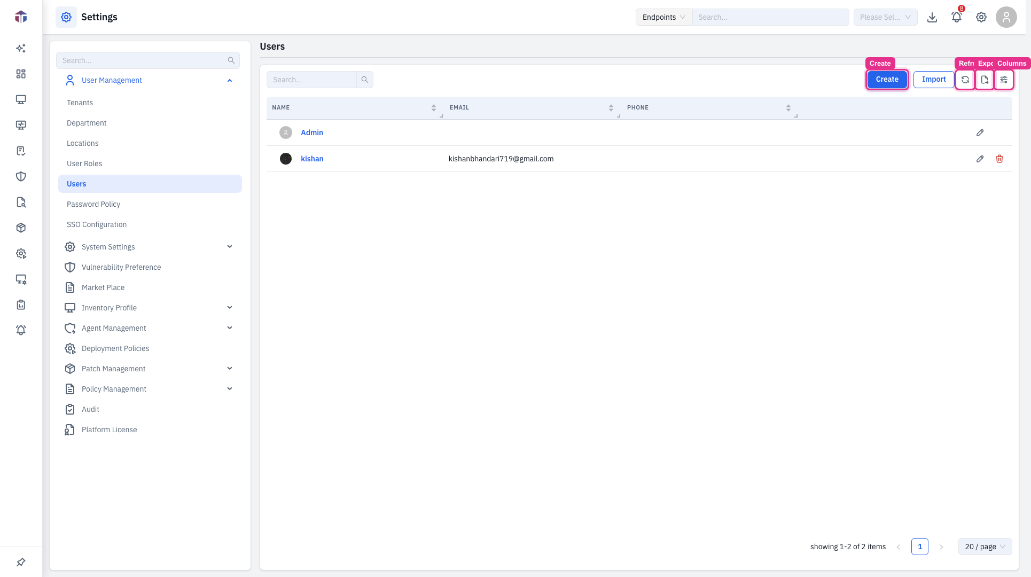Edit the kishan user with pencil icon

pyautogui.click(x=980, y=159)
